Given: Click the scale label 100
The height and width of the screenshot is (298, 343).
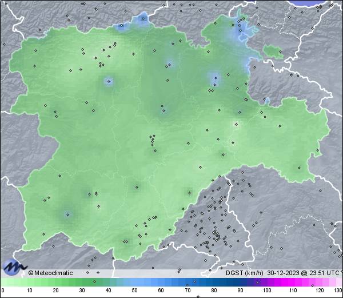Looking at the screenshot, I should coord(267,291).
